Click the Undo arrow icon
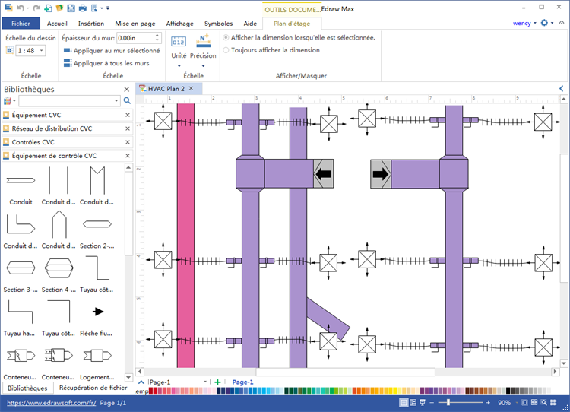The image size is (570, 412). 21,8
